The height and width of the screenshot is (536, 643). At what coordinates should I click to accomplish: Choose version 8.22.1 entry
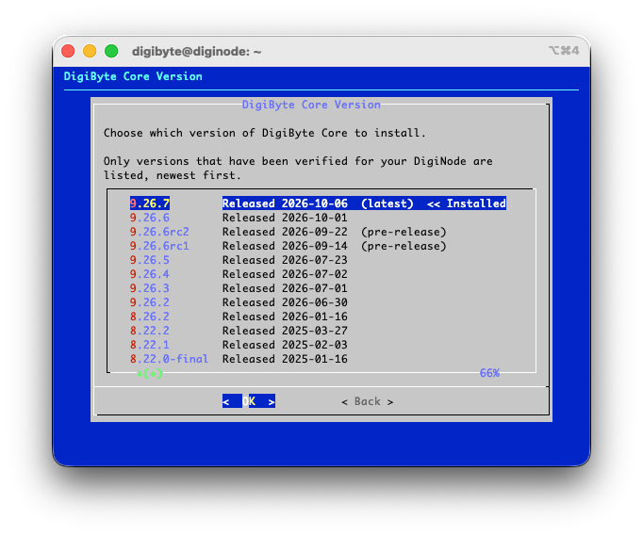tap(239, 345)
